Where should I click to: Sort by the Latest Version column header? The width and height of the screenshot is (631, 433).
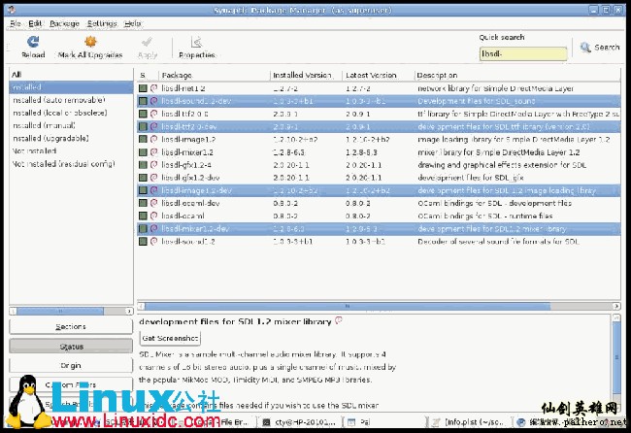point(379,75)
